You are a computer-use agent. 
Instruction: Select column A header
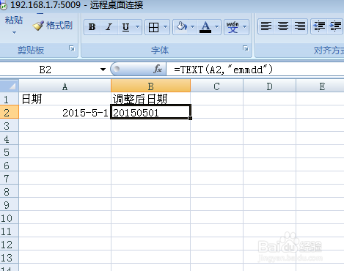point(65,86)
